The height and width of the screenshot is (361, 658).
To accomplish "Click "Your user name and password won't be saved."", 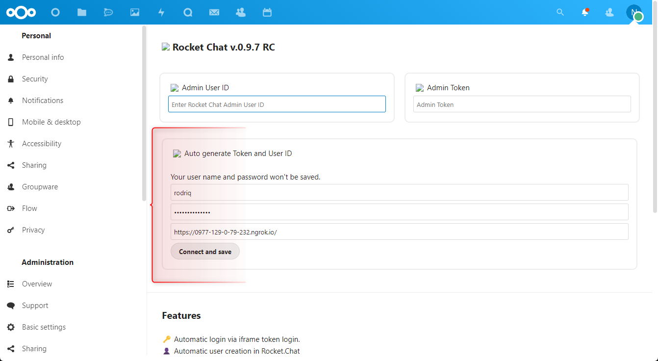I will (245, 177).
